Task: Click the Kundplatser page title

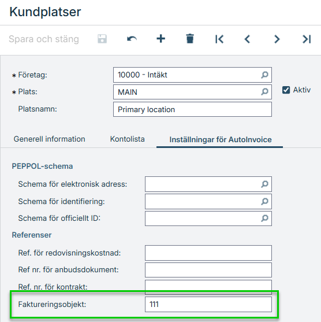Action: point(45,12)
